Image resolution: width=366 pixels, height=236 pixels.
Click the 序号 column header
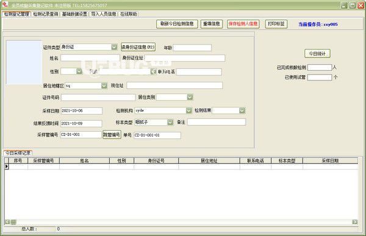18,160
